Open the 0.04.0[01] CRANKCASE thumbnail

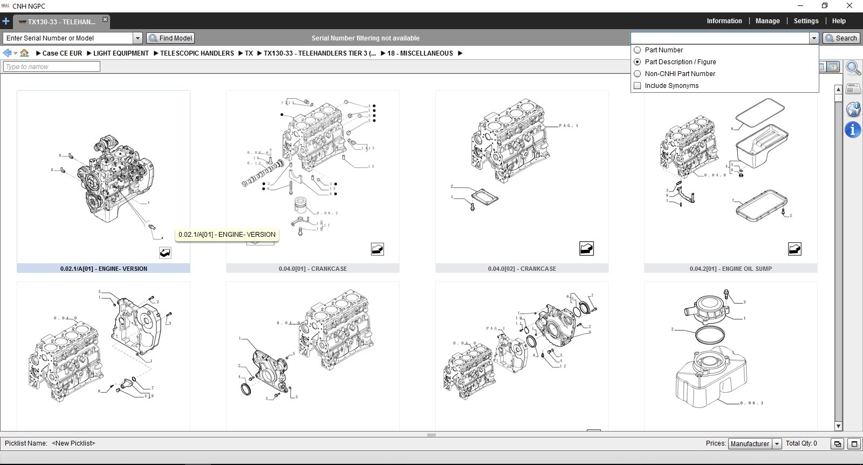[x=313, y=177]
